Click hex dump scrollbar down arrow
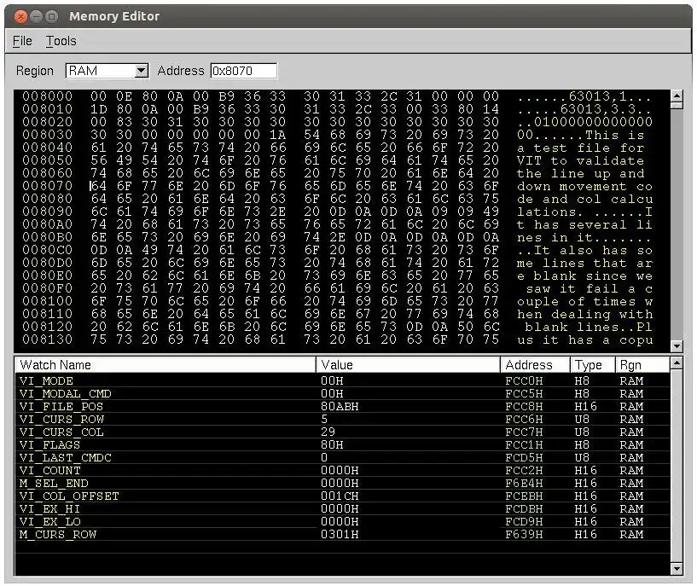The height and width of the screenshot is (586, 697). pos(677,346)
